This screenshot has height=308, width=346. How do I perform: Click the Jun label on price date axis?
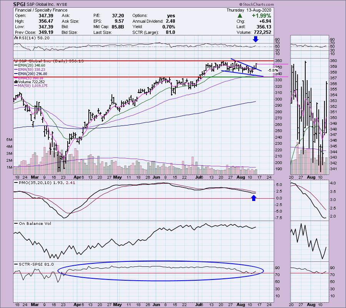tap(156, 177)
